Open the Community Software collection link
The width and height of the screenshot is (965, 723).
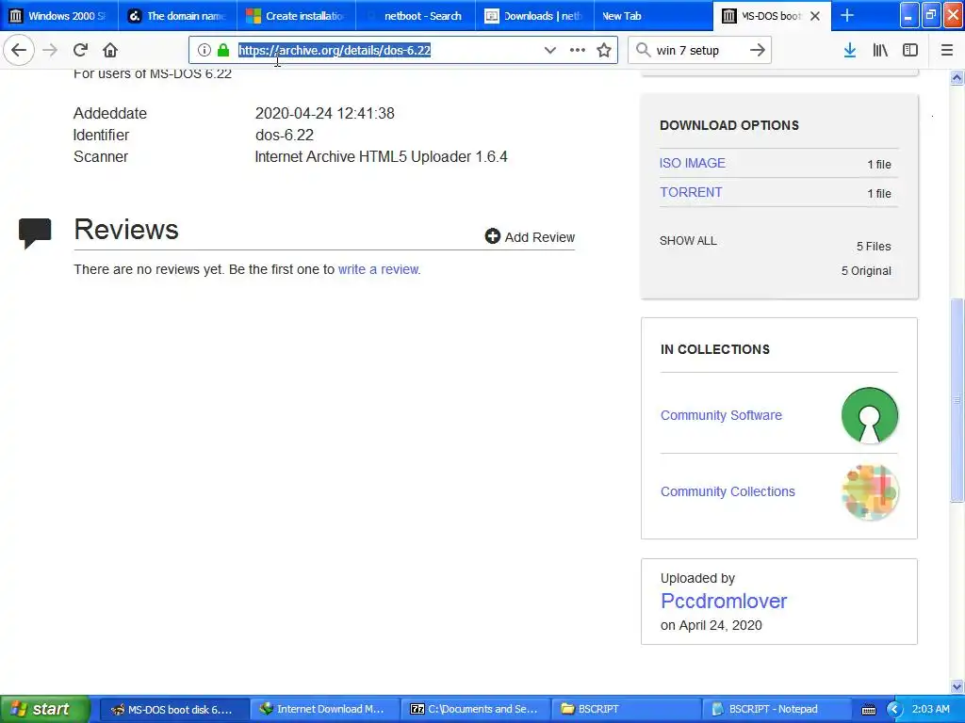pos(721,415)
